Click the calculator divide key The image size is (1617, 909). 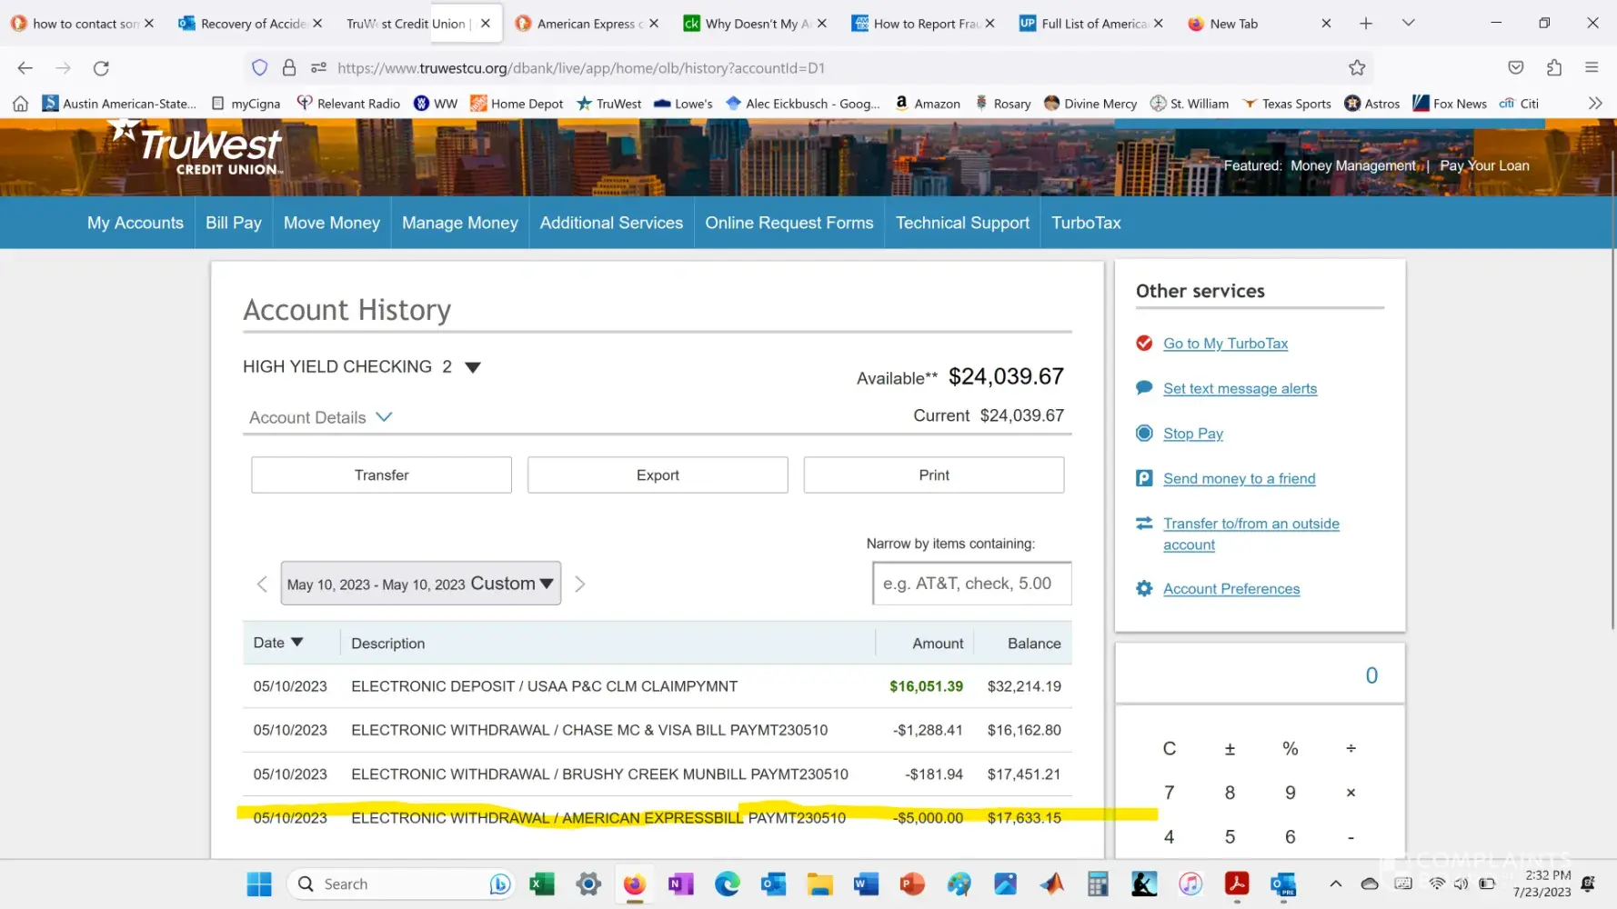click(x=1351, y=748)
